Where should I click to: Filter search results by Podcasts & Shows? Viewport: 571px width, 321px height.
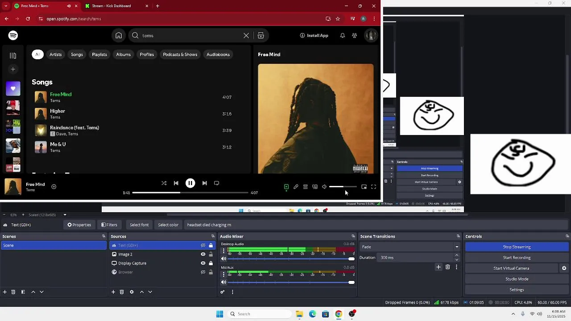coord(180,54)
